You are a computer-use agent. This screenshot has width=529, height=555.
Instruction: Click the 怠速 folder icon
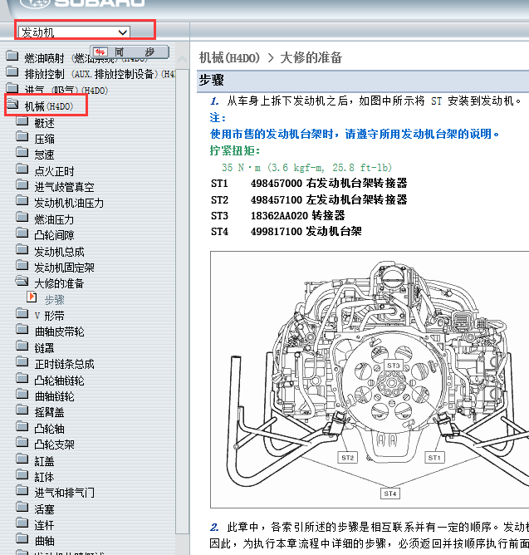click(22, 153)
